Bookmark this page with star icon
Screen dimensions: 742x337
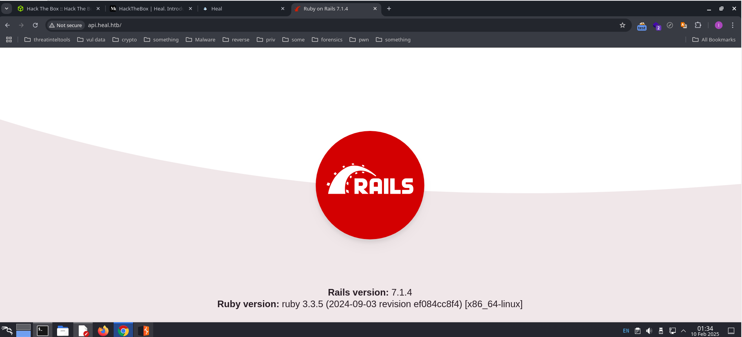pyautogui.click(x=622, y=25)
